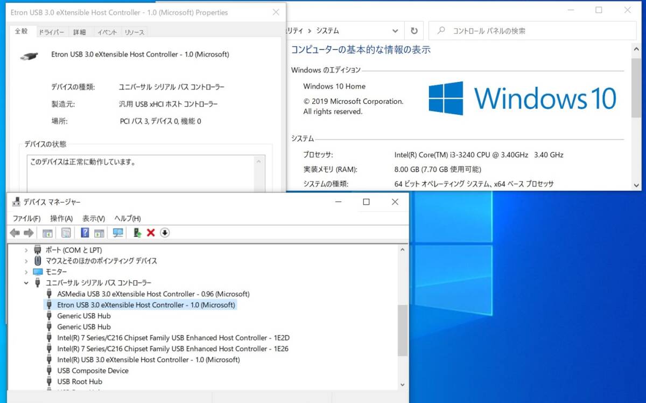Select ユニバーサル シリアル バス コントローラー category
Image resolution: width=646 pixels, height=403 pixels.
tap(99, 282)
